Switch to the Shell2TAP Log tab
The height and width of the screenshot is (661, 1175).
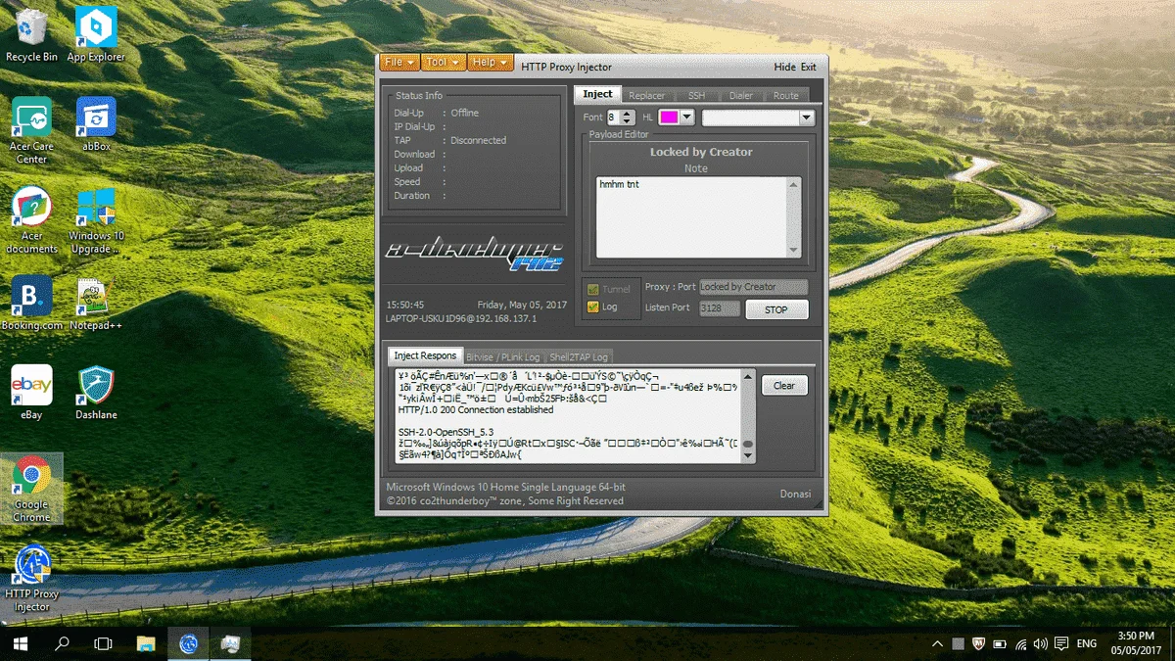pos(579,357)
